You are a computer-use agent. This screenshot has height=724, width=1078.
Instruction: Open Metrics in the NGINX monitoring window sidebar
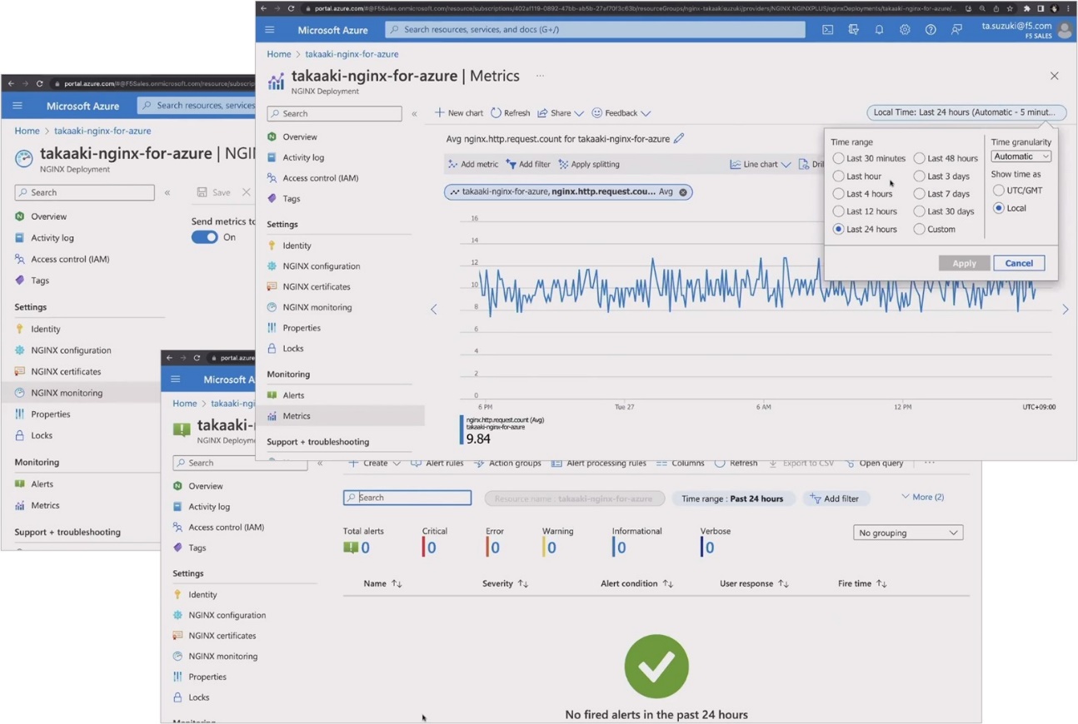pos(45,506)
